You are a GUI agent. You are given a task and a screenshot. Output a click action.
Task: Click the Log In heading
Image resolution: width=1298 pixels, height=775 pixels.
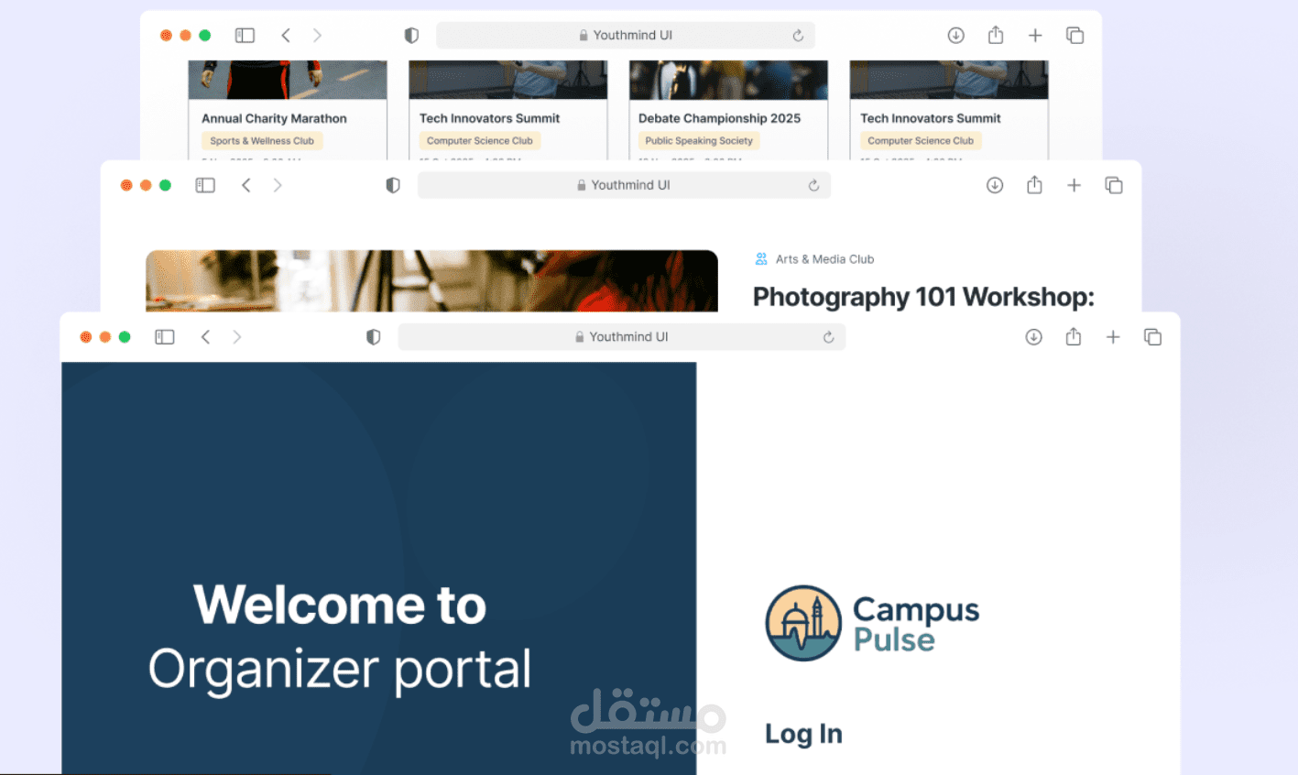[803, 734]
